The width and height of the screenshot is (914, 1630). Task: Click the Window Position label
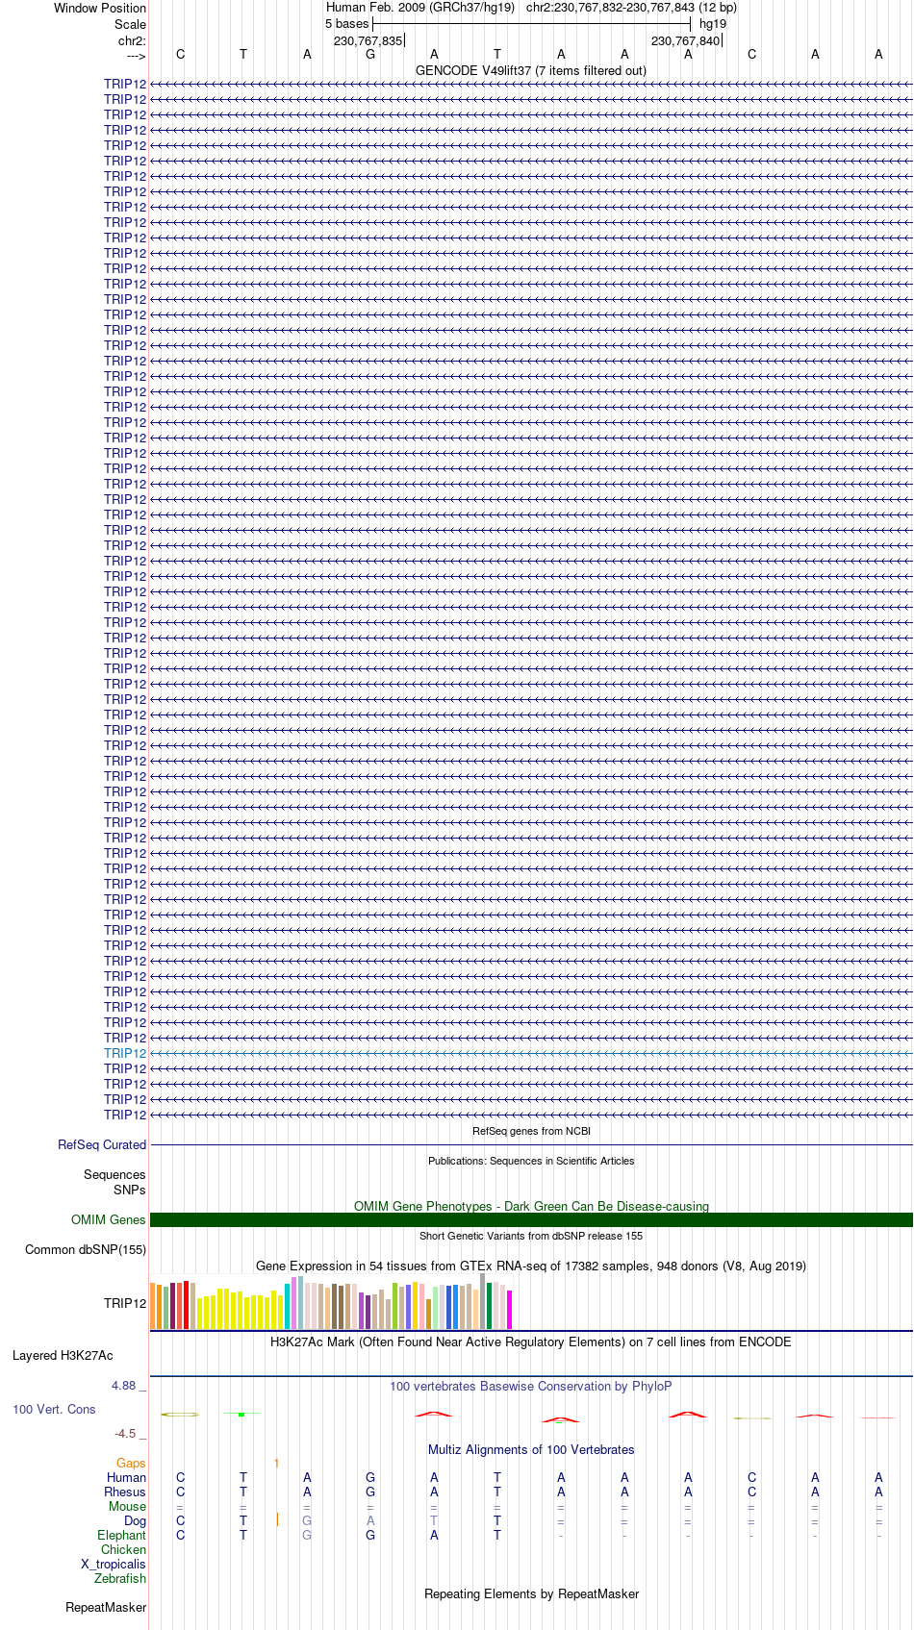coord(100,8)
